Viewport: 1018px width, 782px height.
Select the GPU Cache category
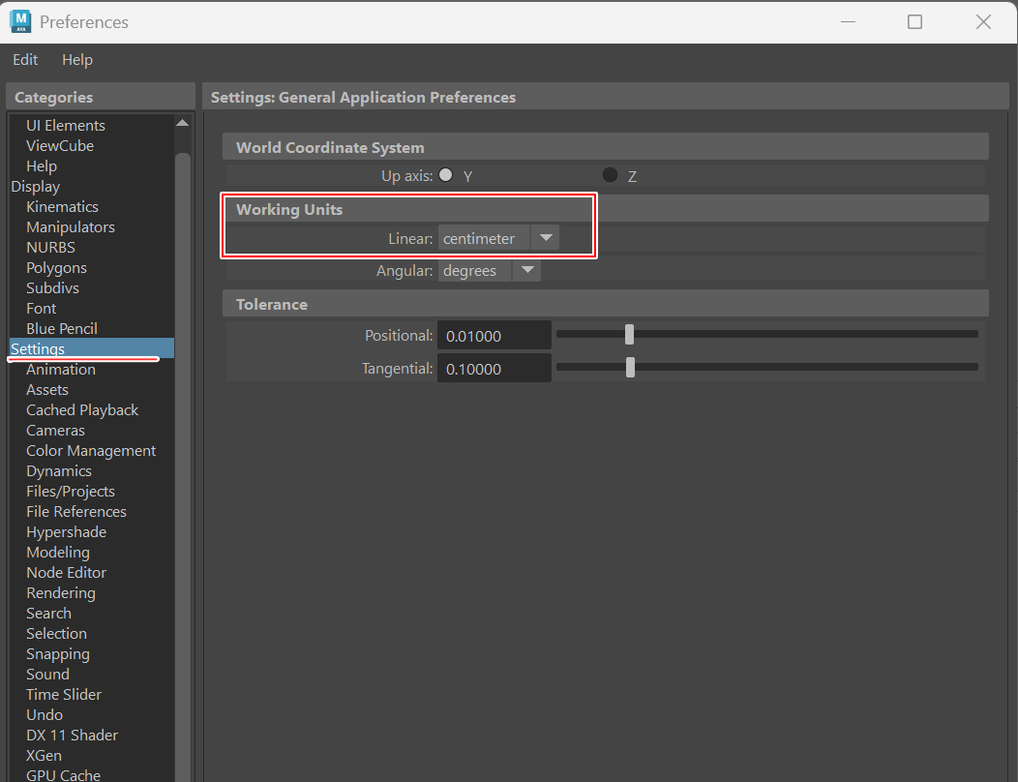click(63, 774)
